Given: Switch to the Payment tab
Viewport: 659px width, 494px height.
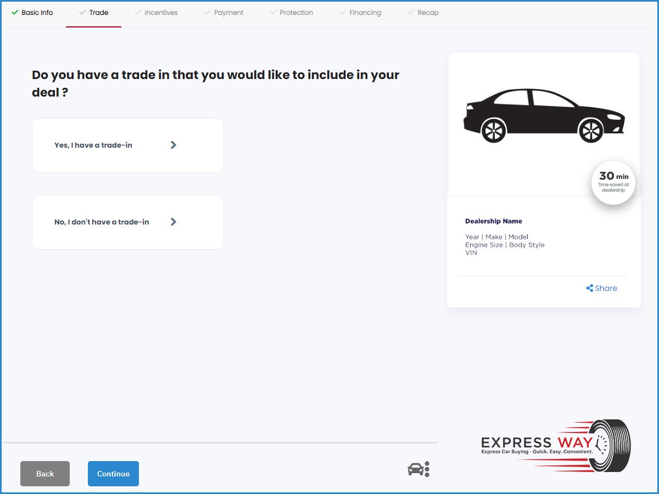Looking at the screenshot, I should [228, 13].
